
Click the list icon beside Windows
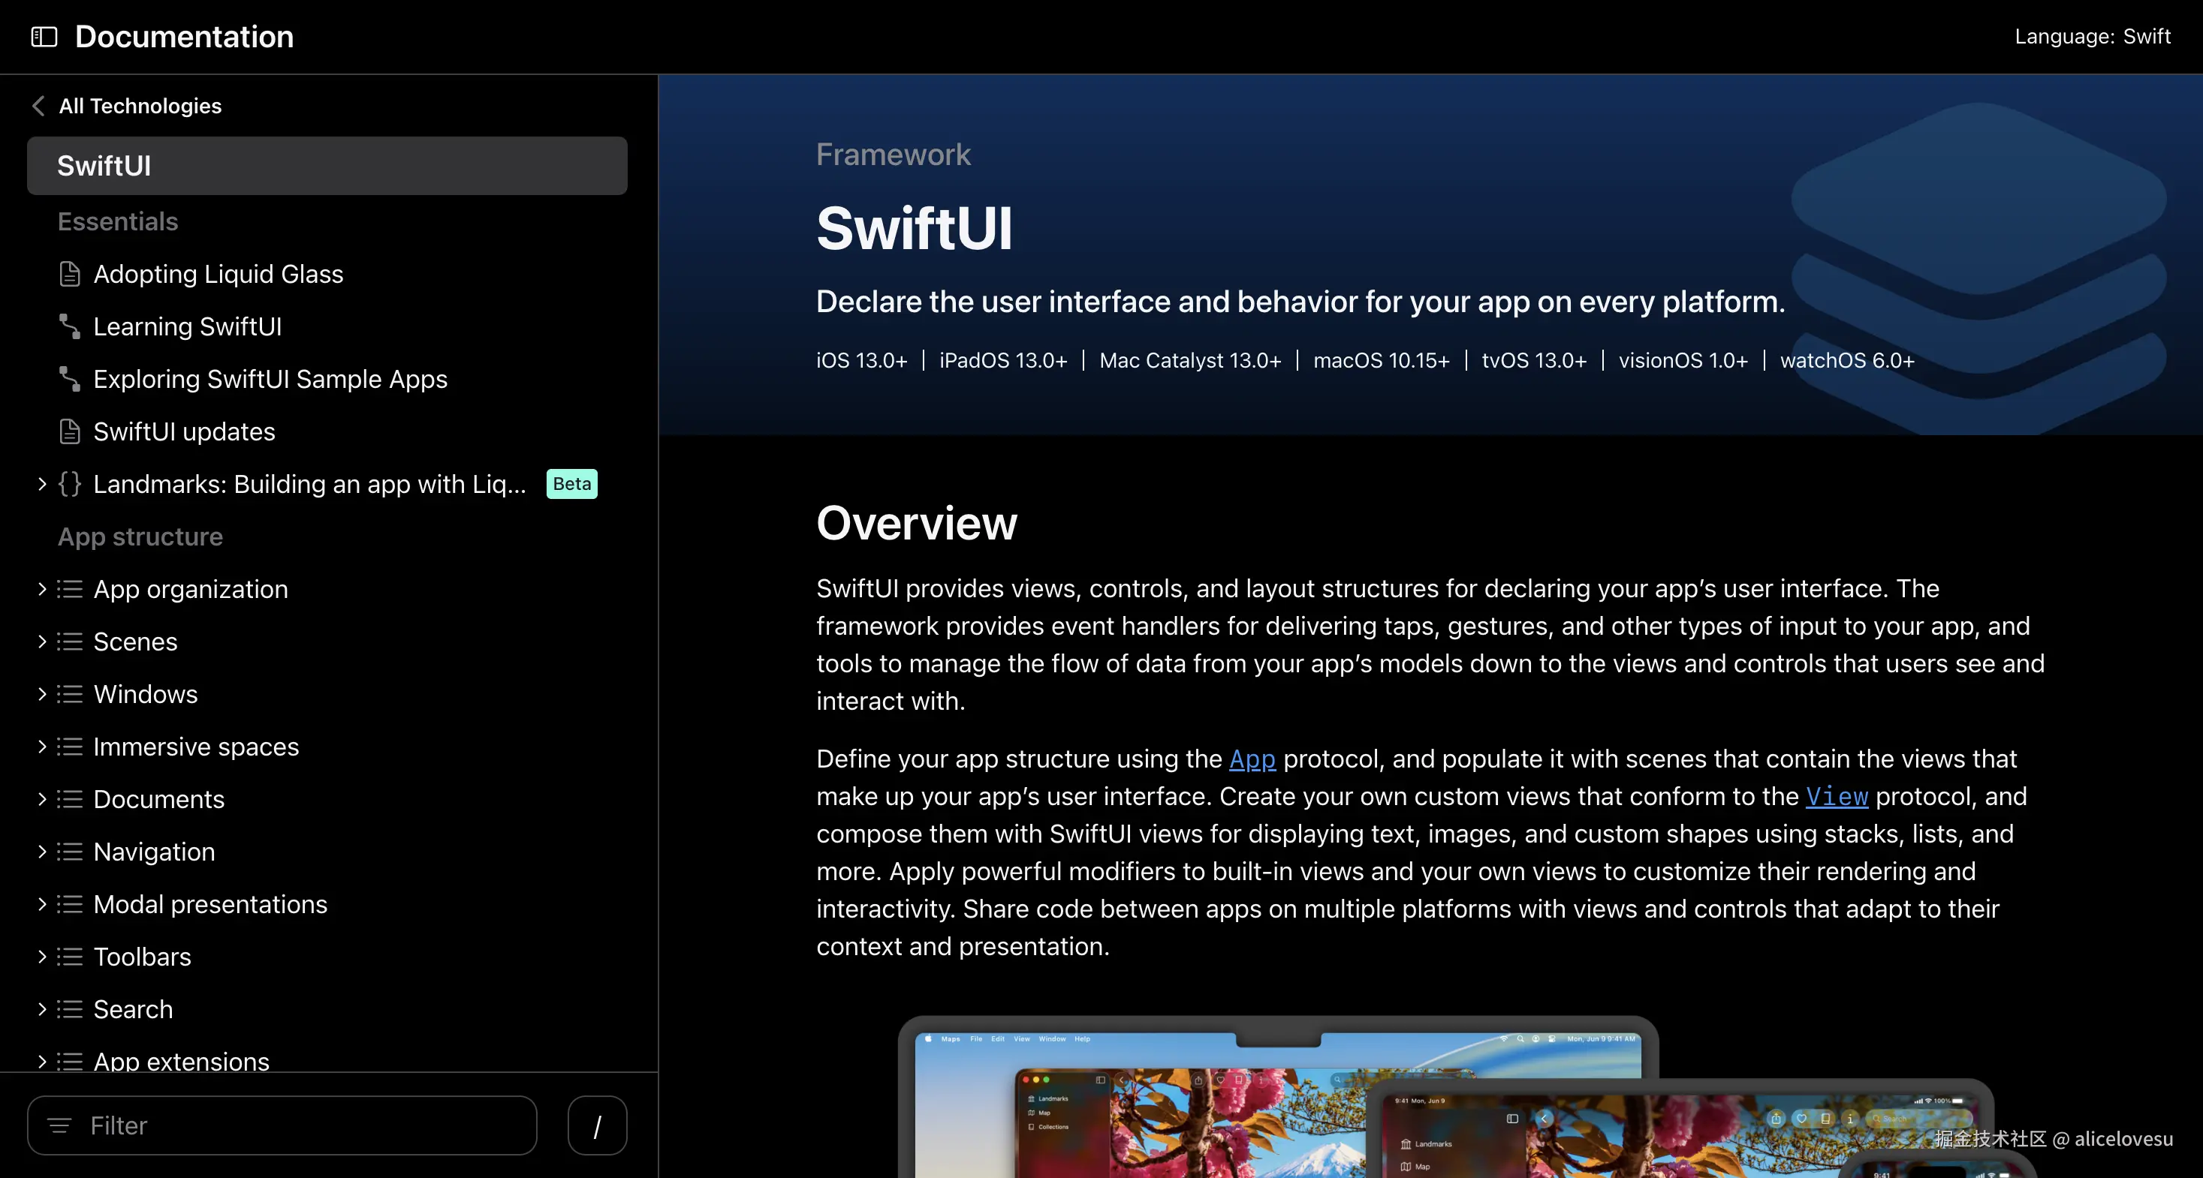pyautogui.click(x=70, y=694)
